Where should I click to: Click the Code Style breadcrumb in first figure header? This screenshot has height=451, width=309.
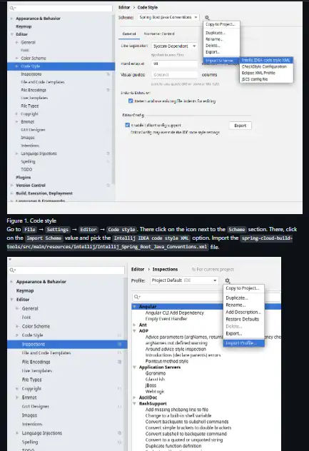[148, 7]
